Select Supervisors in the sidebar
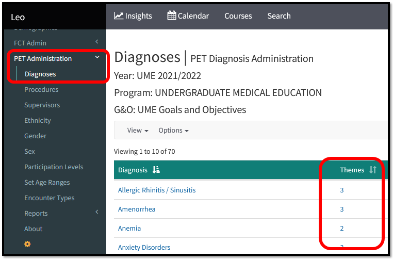 coord(42,105)
